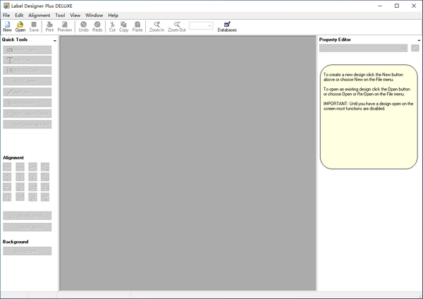Viewport: 423px width, 299px height.
Task: Collapse the Quick Tools panel
Action: click(54, 40)
